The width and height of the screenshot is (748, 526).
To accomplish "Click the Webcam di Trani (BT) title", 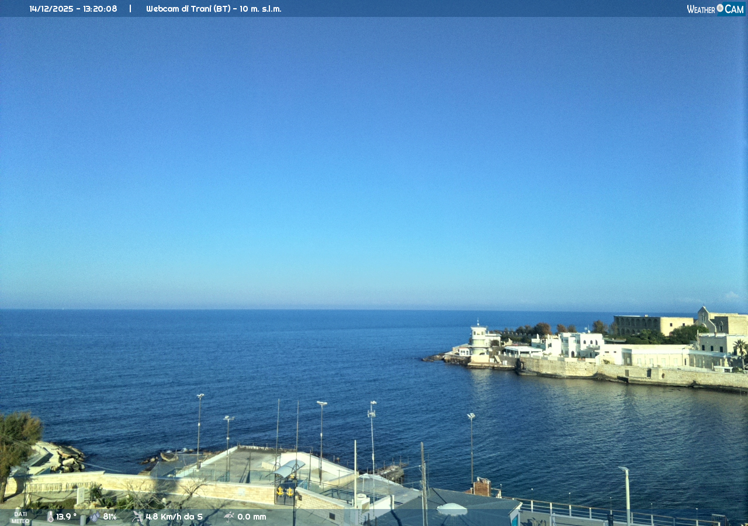I will pyautogui.click(x=213, y=9).
